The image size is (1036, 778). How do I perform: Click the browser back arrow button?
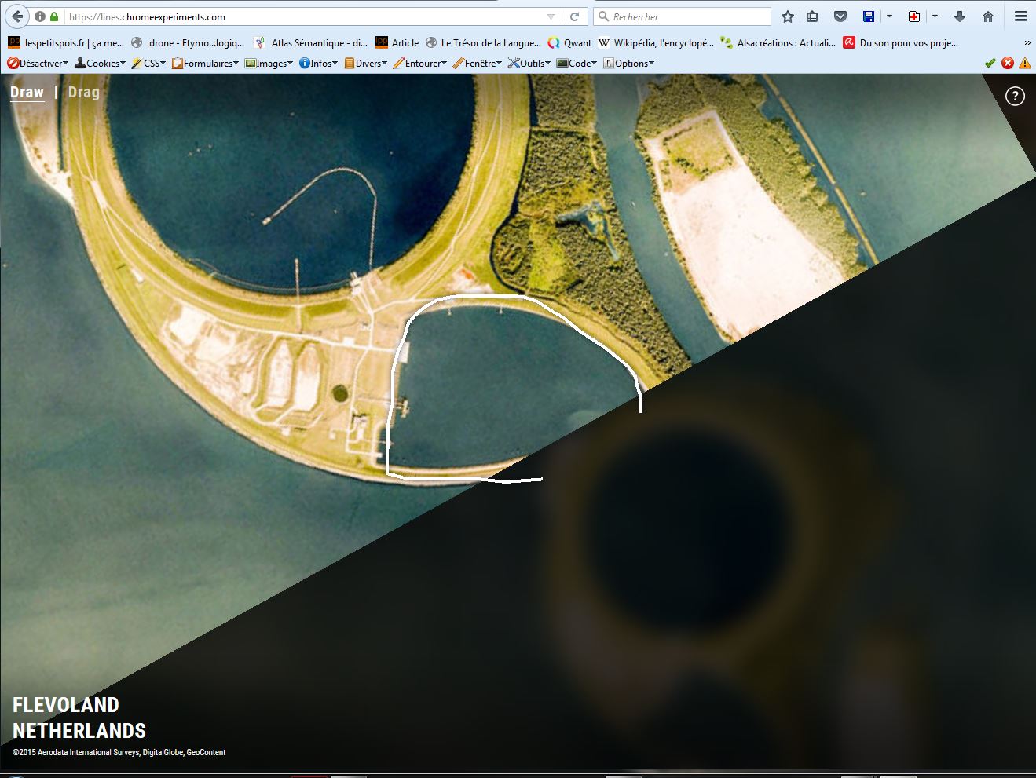tap(17, 16)
